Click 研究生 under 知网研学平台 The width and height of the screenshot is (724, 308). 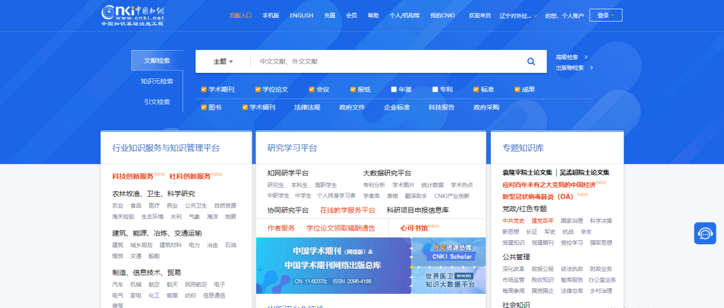tap(275, 185)
